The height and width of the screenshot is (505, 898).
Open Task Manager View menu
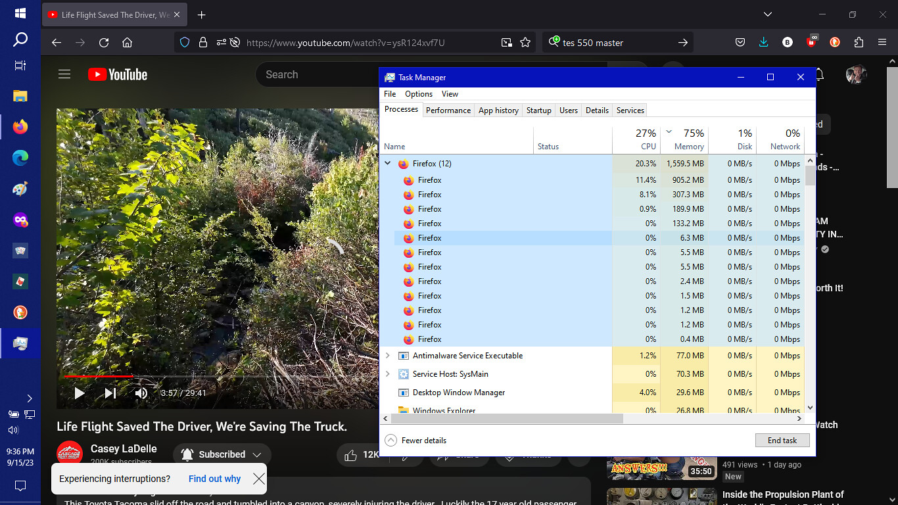tap(450, 94)
